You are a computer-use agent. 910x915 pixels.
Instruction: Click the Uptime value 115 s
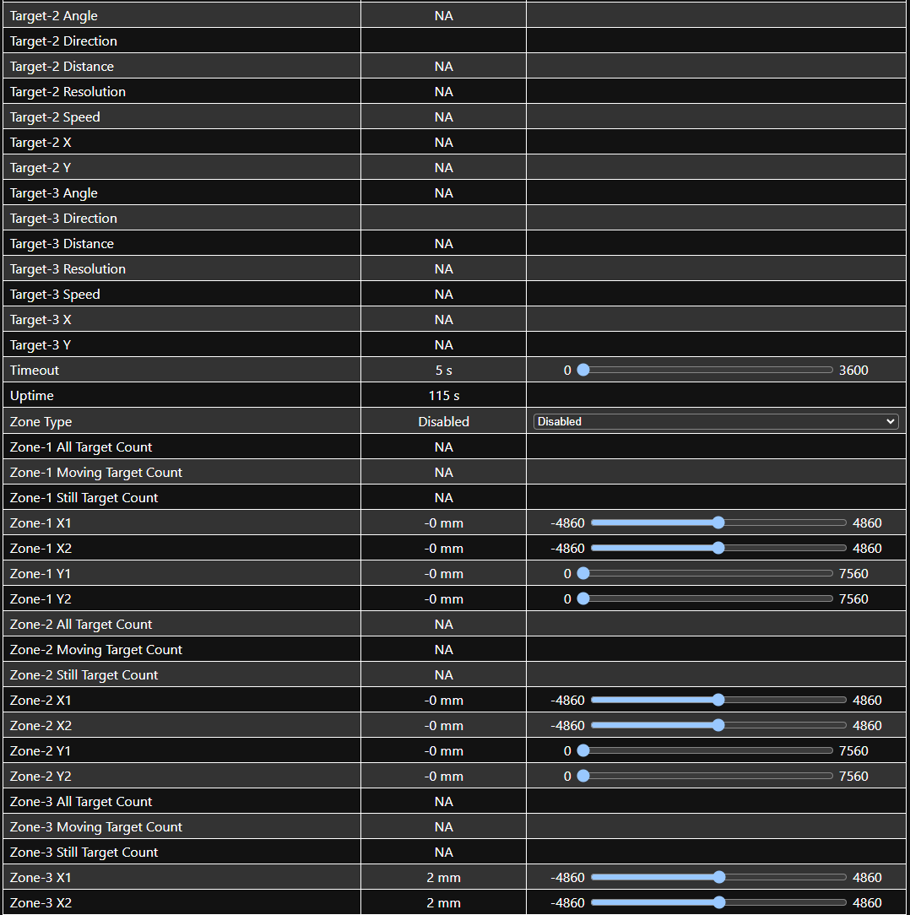443,396
